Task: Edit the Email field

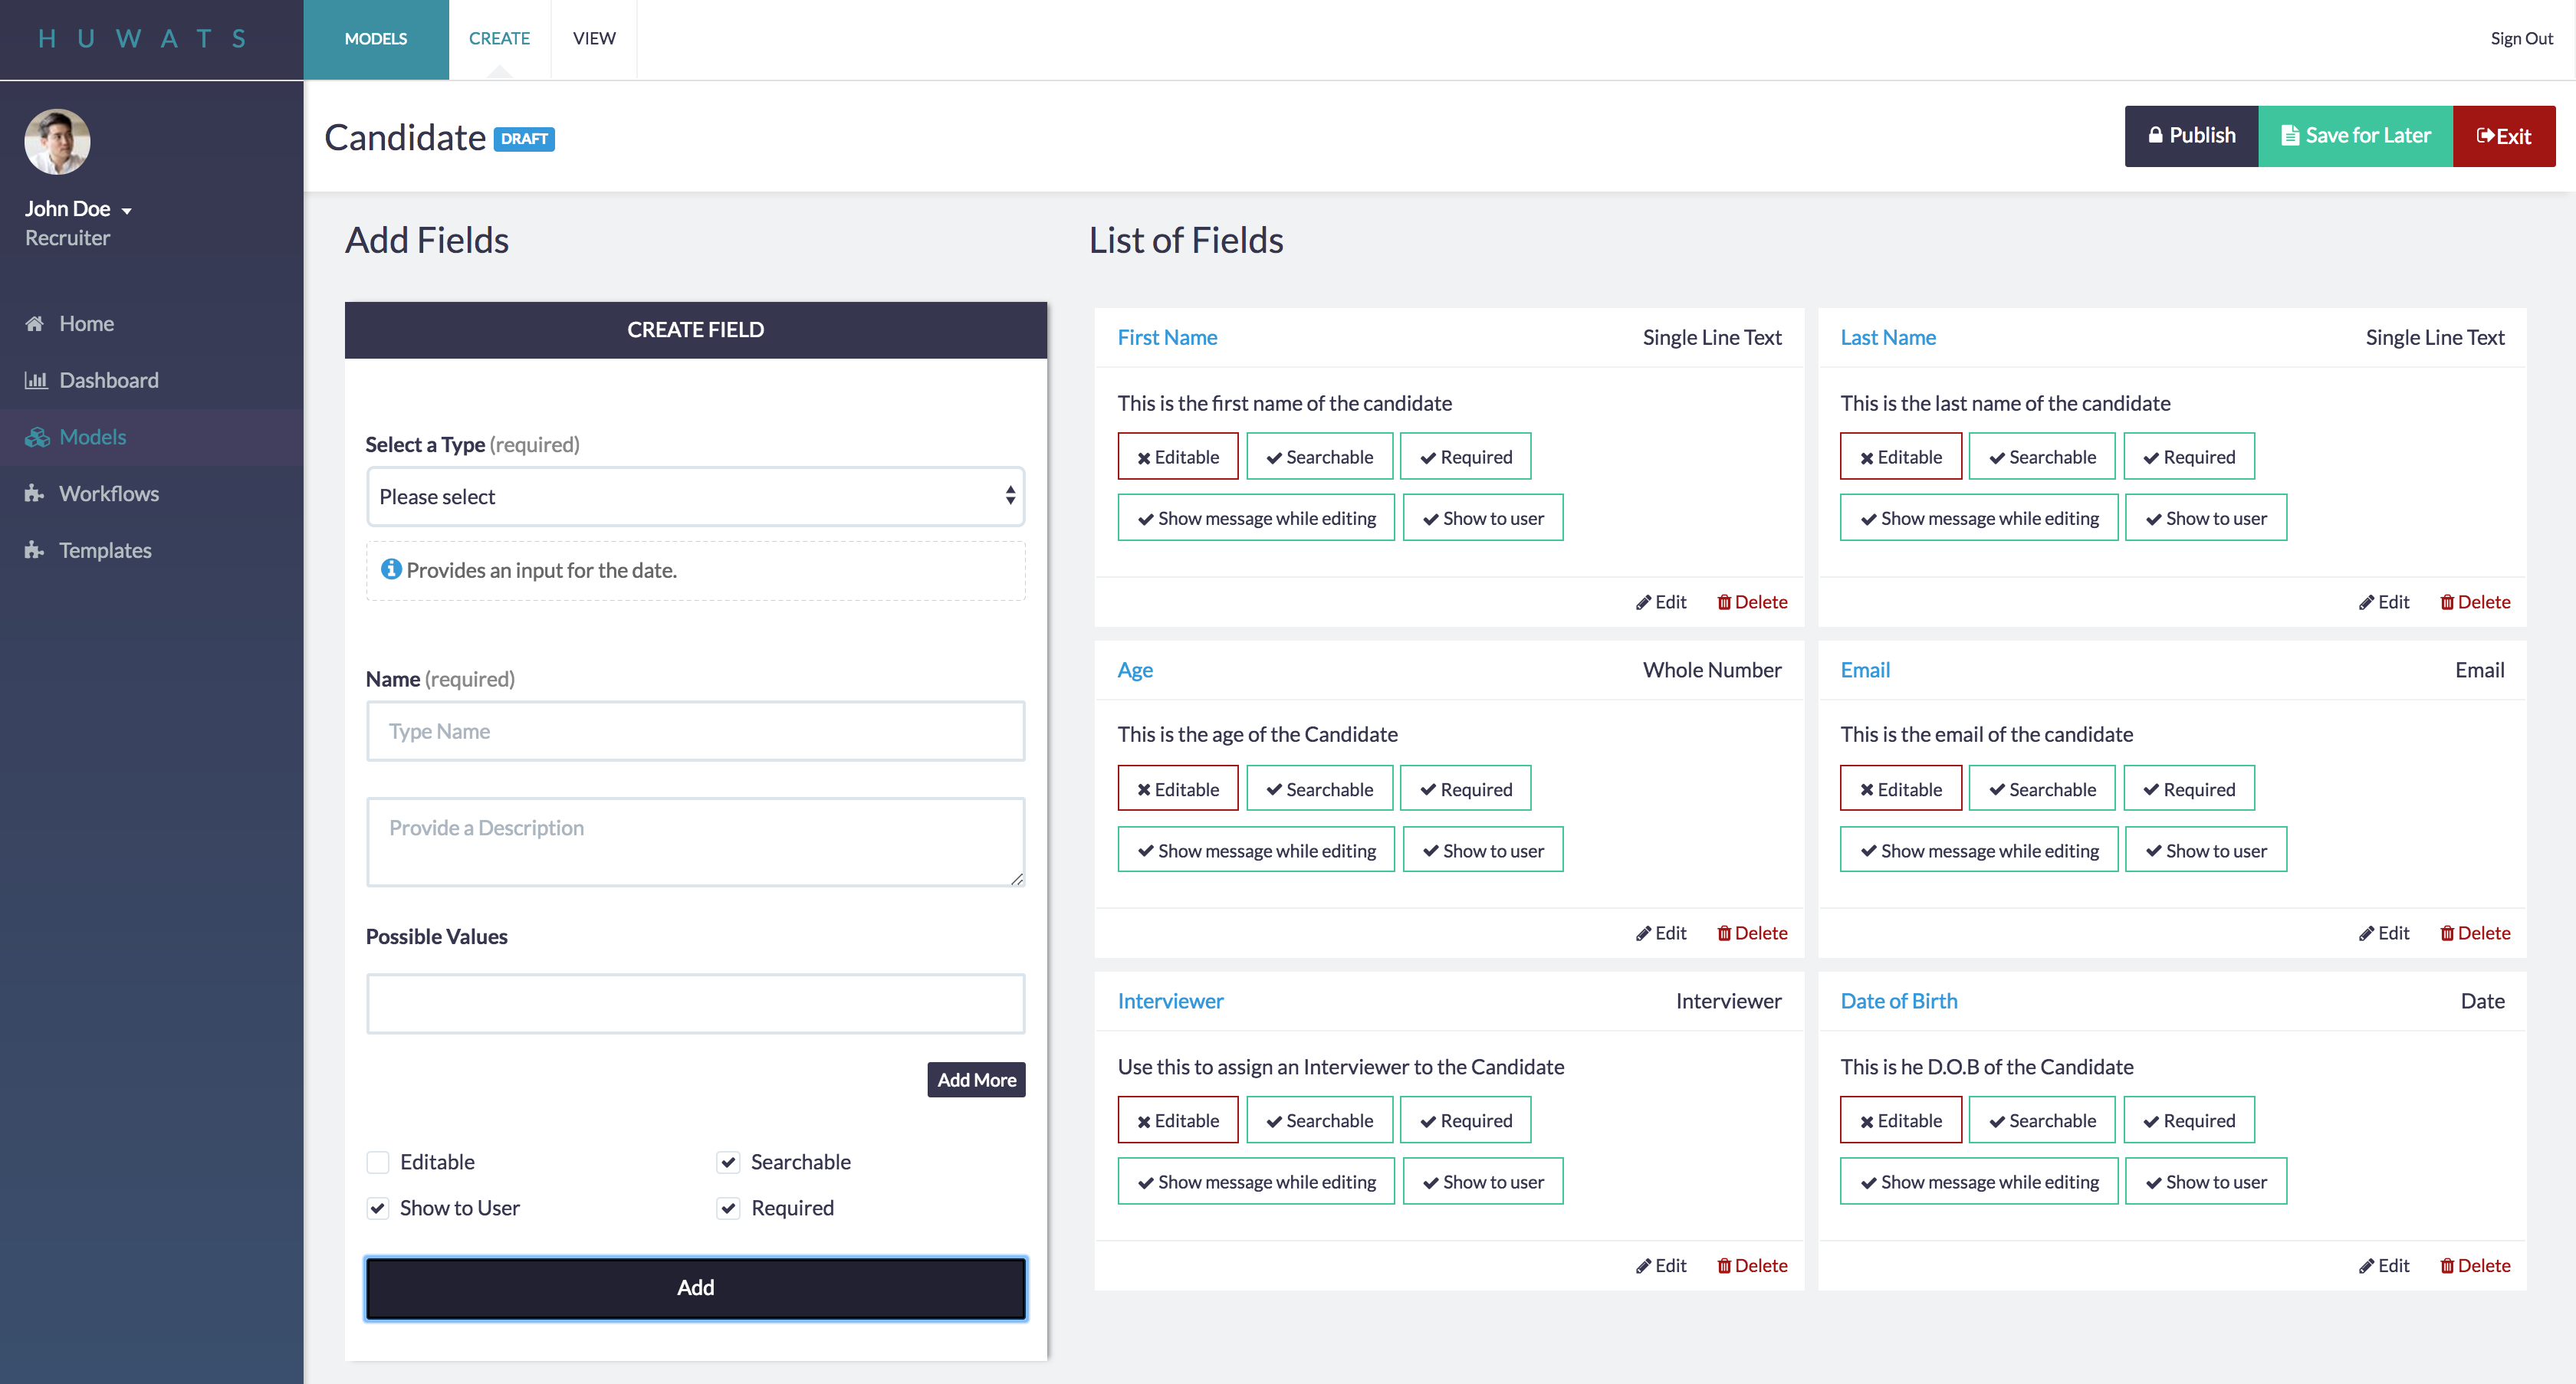Action: click(x=2384, y=933)
